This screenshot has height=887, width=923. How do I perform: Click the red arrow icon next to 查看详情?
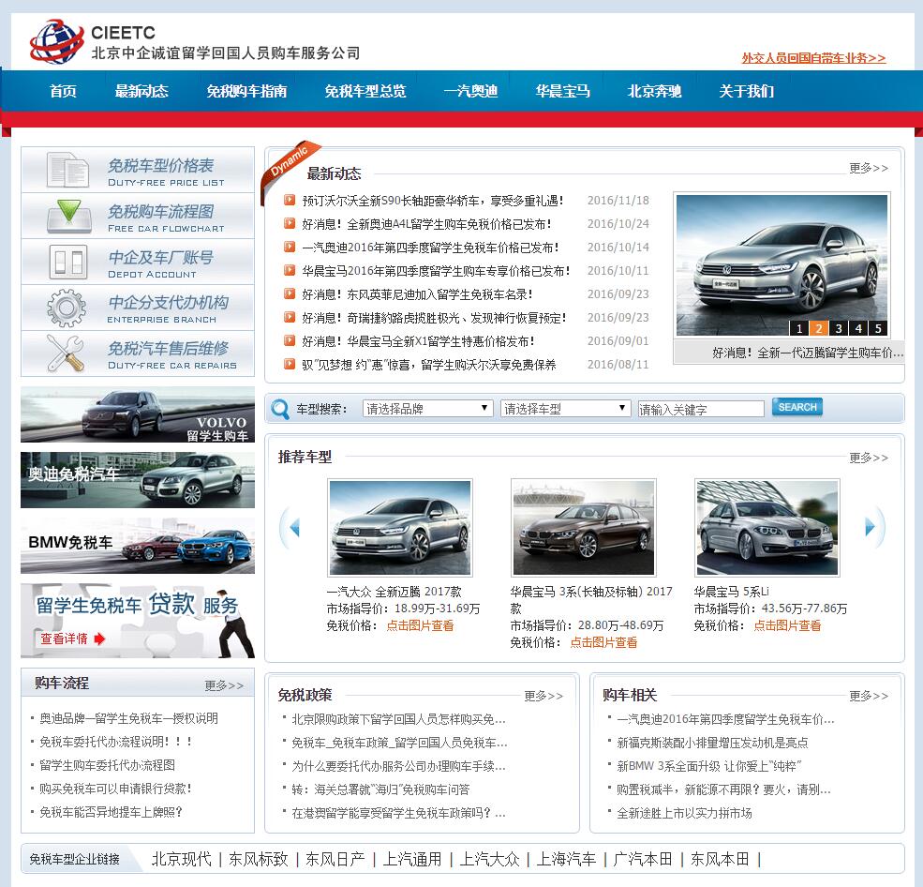pyautogui.click(x=99, y=639)
